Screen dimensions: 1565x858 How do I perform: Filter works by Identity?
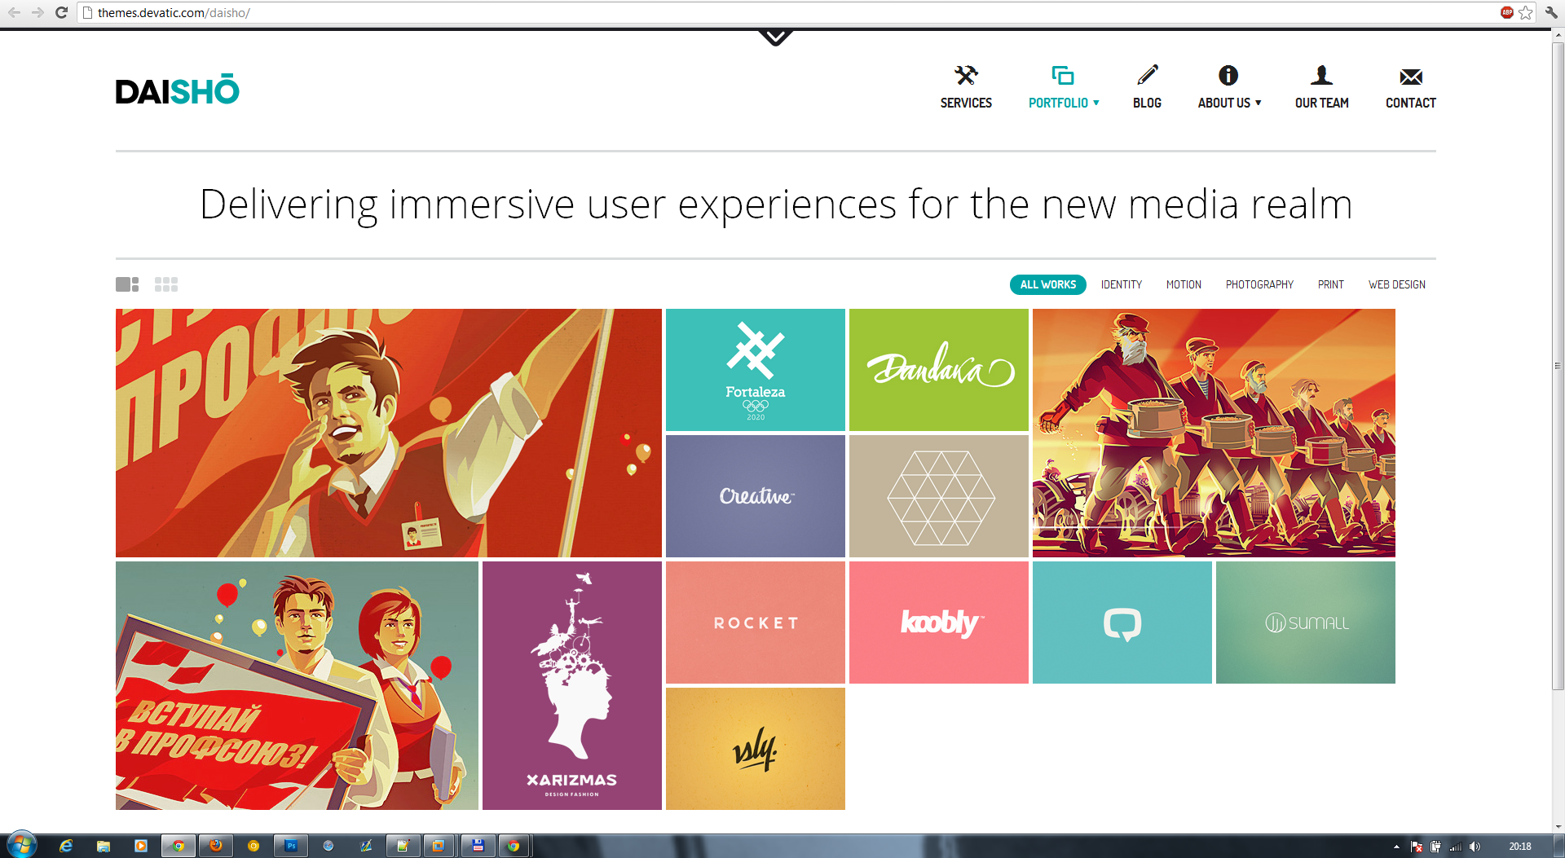(1122, 284)
